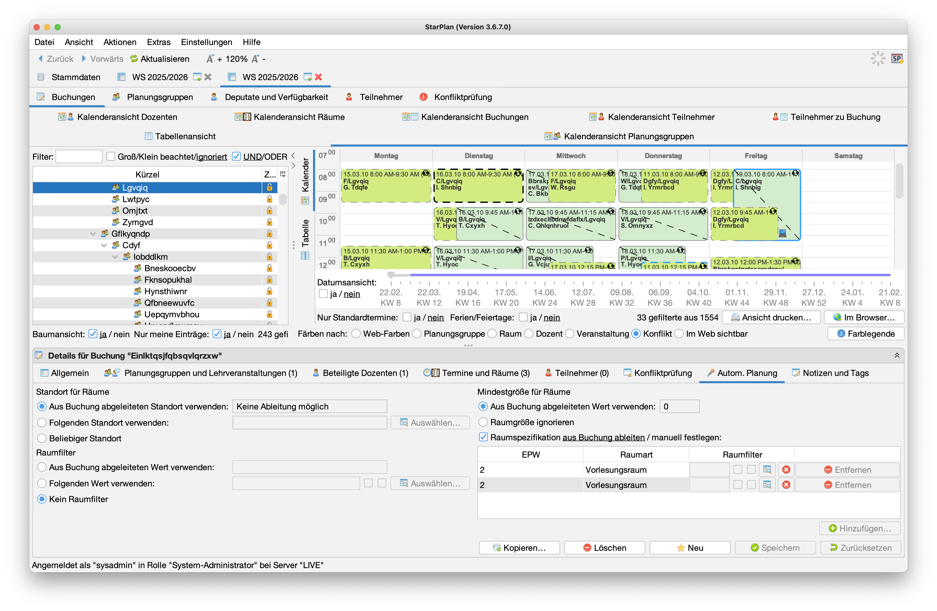Click the vertical Tabelle view icon
This screenshot has width=937, height=611.
pyautogui.click(x=305, y=255)
